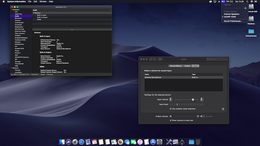Click the battery status icon
The height and width of the screenshot is (146, 260).
tap(232, 2)
